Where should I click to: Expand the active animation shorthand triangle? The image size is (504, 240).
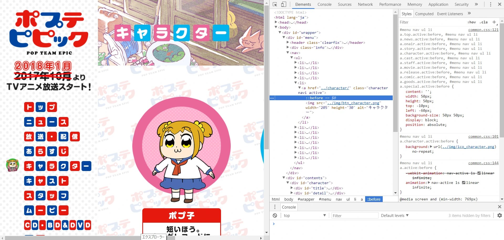pos(429,183)
